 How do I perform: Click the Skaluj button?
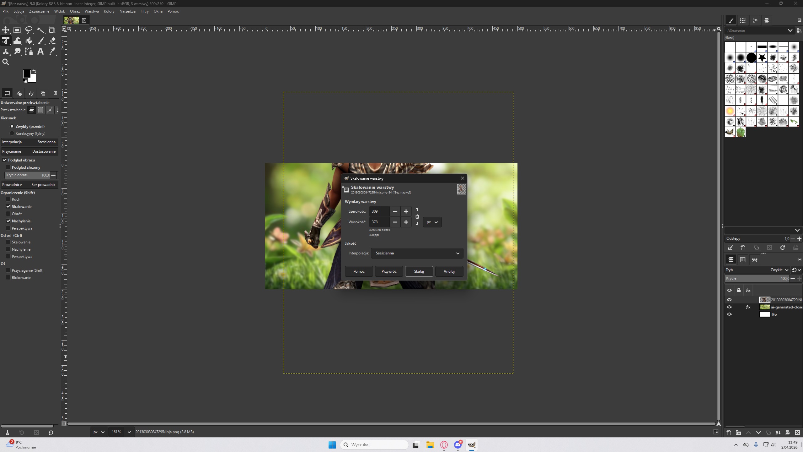pos(419,271)
